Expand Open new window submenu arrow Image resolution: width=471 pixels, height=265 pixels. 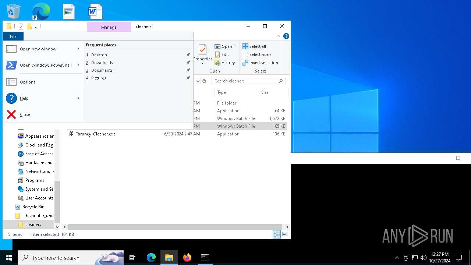tap(78, 49)
